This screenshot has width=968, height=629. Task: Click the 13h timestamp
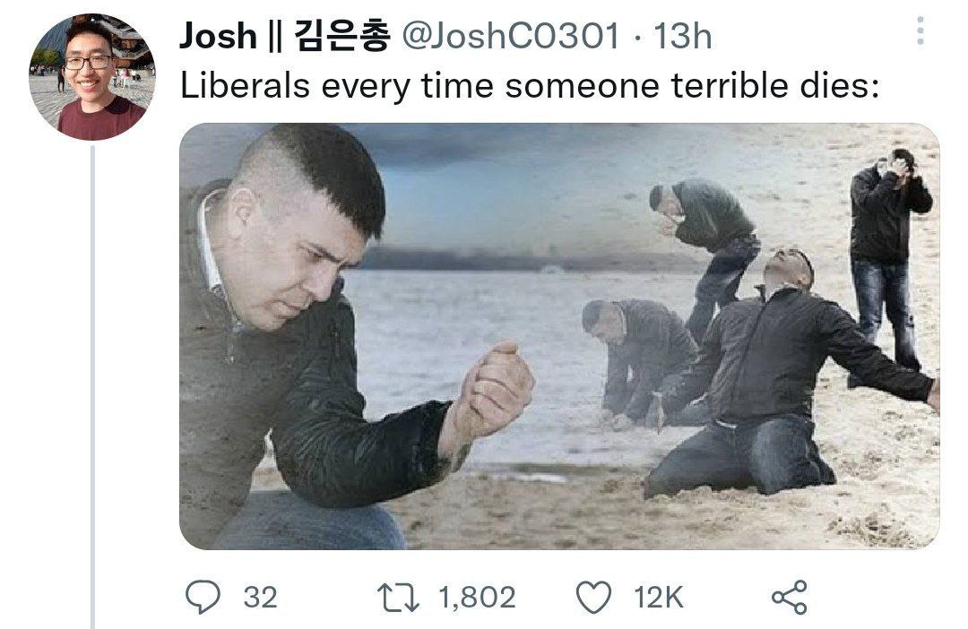(682, 36)
